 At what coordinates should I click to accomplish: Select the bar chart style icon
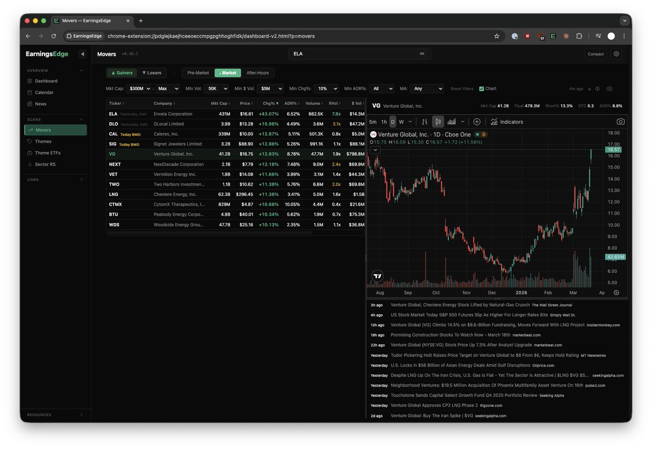(425, 122)
